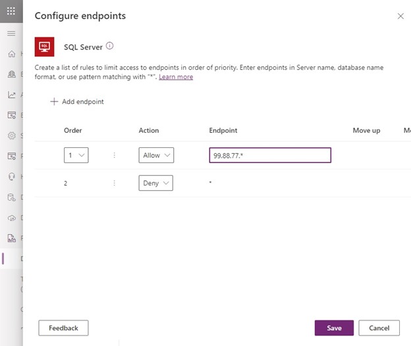Click the endpoint field containing 99.88.77.*
Screen dimensions: 411x346
click(270, 155)
